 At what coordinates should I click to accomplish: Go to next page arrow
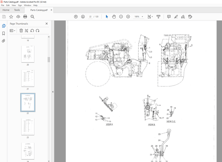click(x=83, y=17)
